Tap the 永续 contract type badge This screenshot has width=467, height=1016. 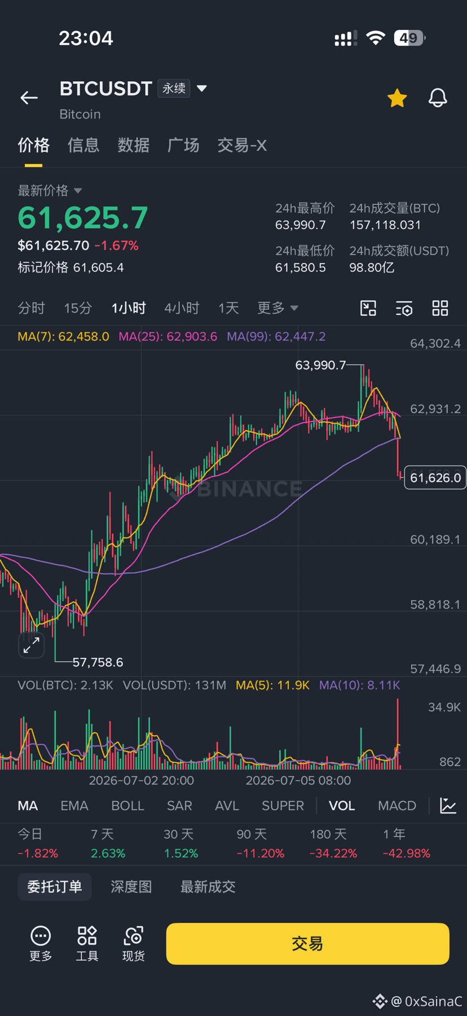point(174,89)
